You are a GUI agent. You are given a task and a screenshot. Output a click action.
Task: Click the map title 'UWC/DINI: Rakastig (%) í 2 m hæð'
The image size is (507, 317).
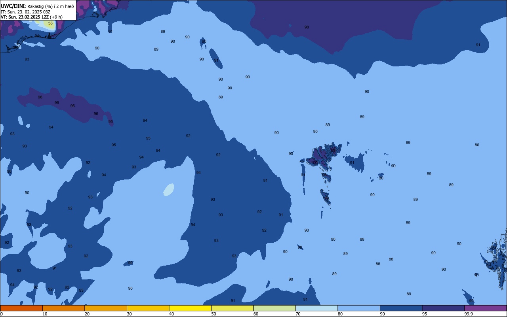coord(37,6)
